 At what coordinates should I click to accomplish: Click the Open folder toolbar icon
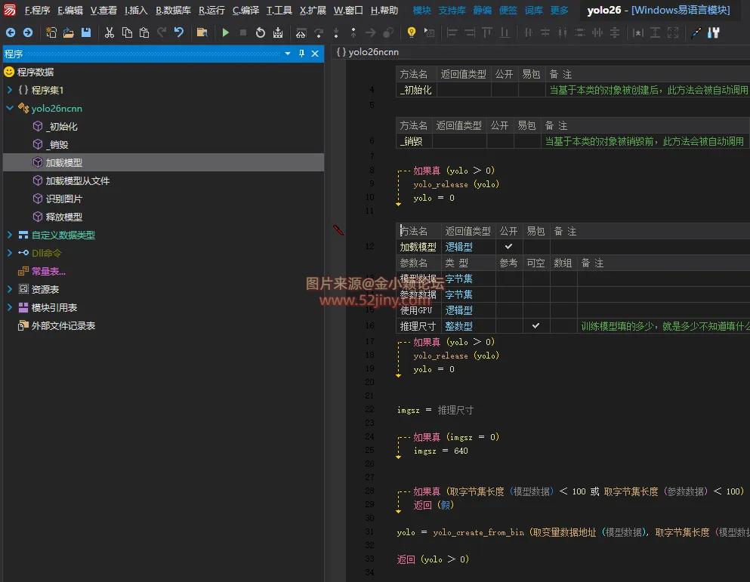pos(68,32)
